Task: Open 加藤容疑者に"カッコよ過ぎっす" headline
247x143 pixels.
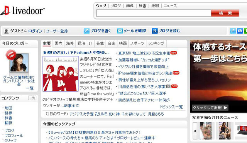Action: coord(144,60)
